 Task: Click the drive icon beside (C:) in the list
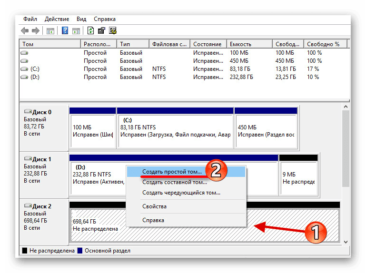24,69
